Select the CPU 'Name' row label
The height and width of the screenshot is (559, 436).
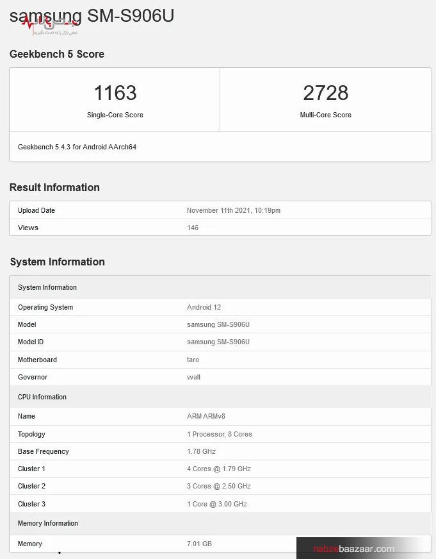tap(26, 416)
